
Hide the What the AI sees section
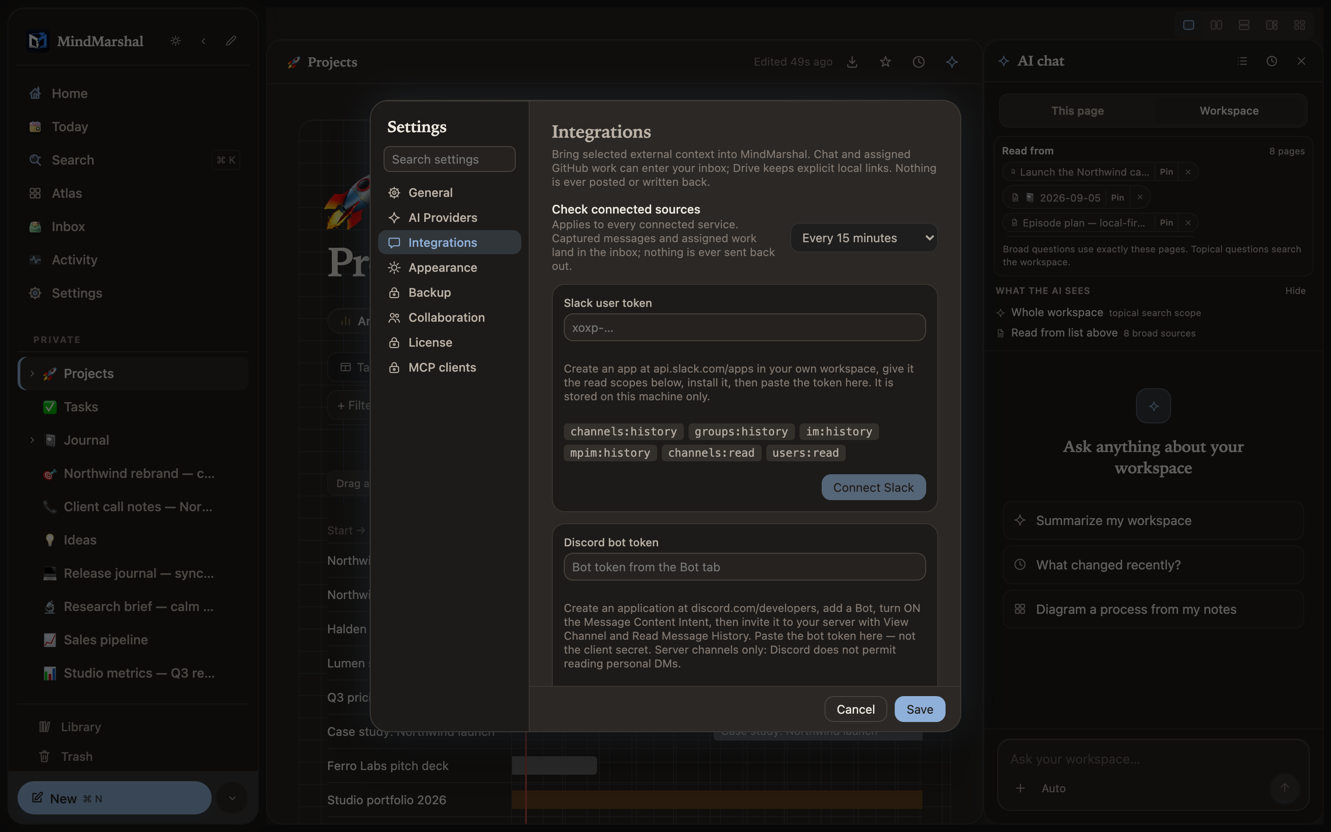(x=1295, y=291)
